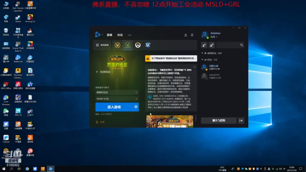Open the yellow warning notice banner
The width and height of the screenshot is (306, 172).
[x=171, y=58]
